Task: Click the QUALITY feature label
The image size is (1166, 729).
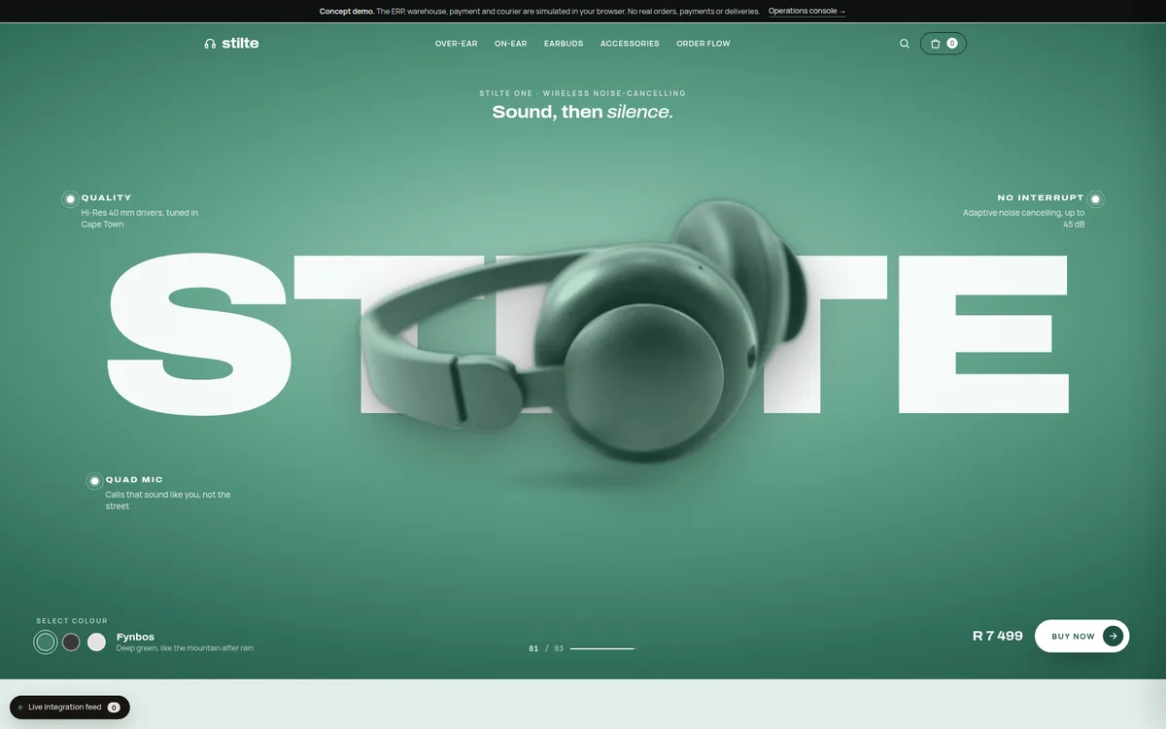Action: 107,198
